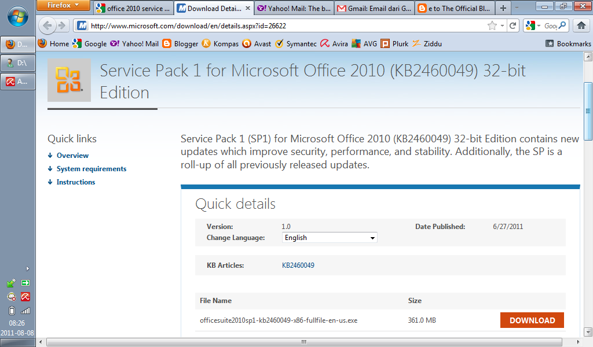
Task: Open the KB2460049 article link
Action: 298,265
